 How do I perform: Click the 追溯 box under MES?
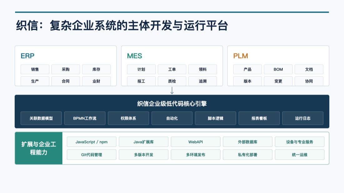pos(203,81)
